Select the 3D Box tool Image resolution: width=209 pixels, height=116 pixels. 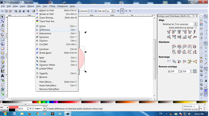pyautogui.click(x=2, y=44)
